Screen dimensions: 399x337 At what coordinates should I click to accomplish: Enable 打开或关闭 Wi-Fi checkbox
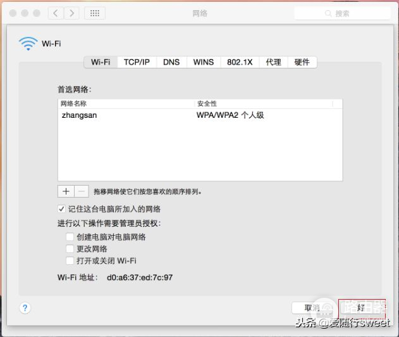70,261
